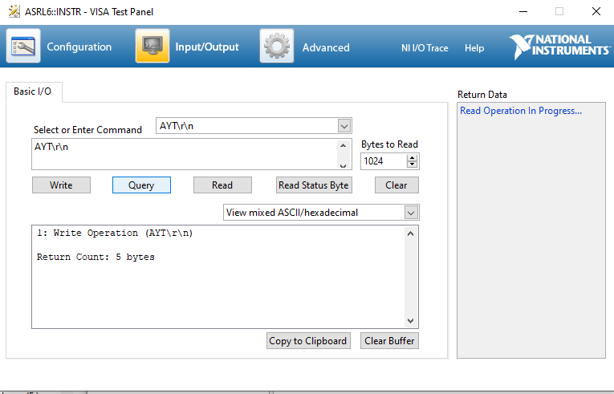Increase Bytes to Read with up arrow
The image size is (614, 394).
(413, 157)
